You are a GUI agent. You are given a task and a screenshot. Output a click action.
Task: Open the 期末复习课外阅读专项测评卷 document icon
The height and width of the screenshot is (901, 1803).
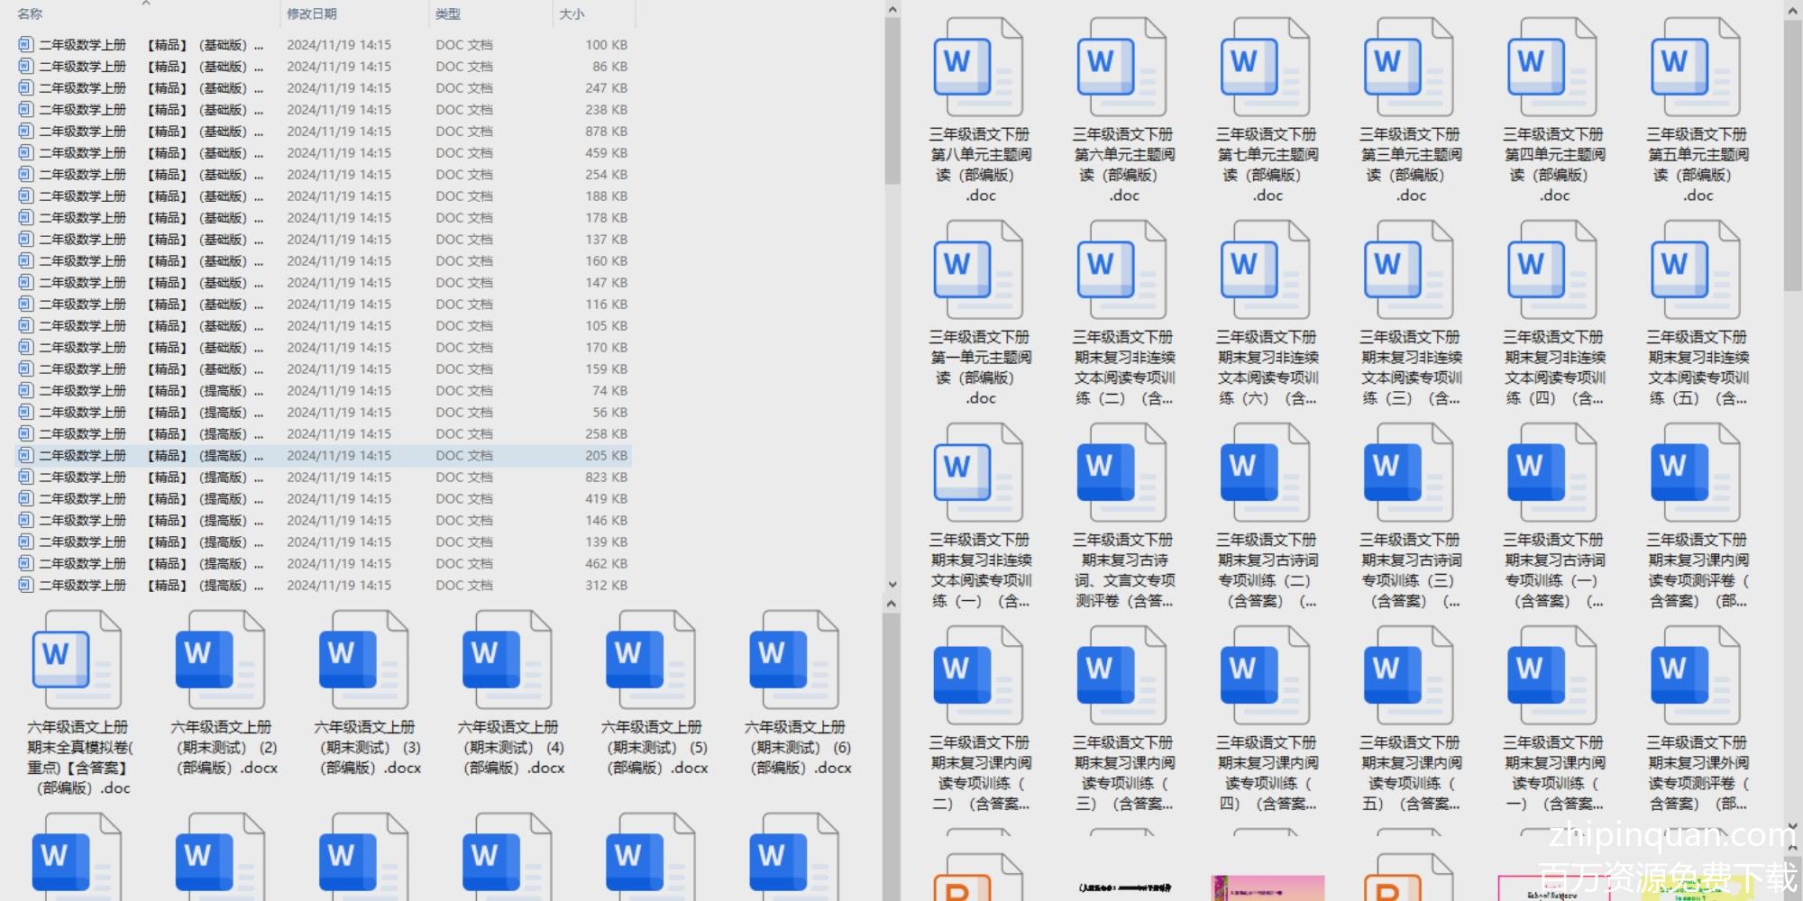[1696, 676]
